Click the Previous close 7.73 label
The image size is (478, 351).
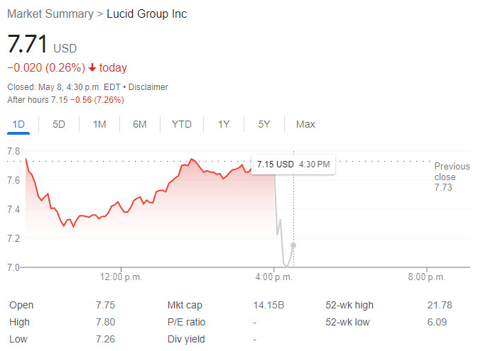click(452, 177)
